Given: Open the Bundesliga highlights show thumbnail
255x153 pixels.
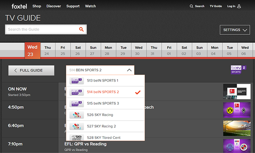Looking at the screenshot, I should (x=237, y=91).
